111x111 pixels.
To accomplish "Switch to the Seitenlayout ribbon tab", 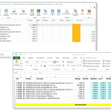I will 40,58.
